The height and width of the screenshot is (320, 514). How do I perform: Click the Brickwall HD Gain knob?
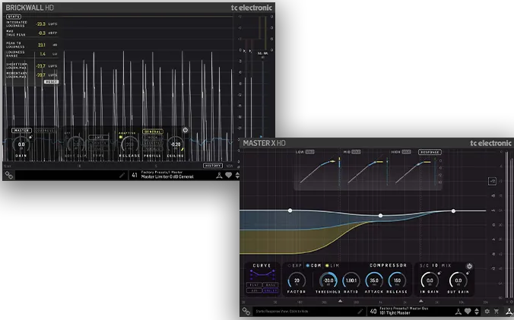(x=21, y=144)
